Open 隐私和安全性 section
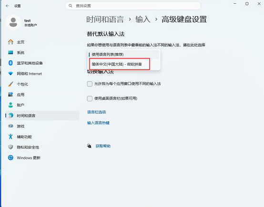Screen dimensions: 264x207 click(x=42, y=148)
